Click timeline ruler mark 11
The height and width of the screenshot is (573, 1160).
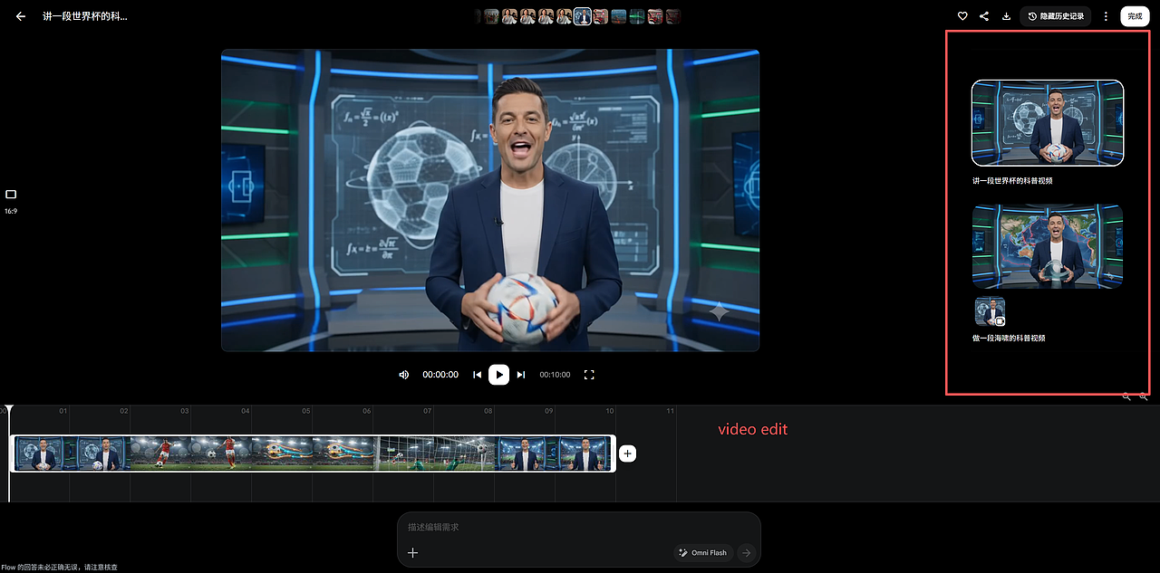(x=671, y=411)
